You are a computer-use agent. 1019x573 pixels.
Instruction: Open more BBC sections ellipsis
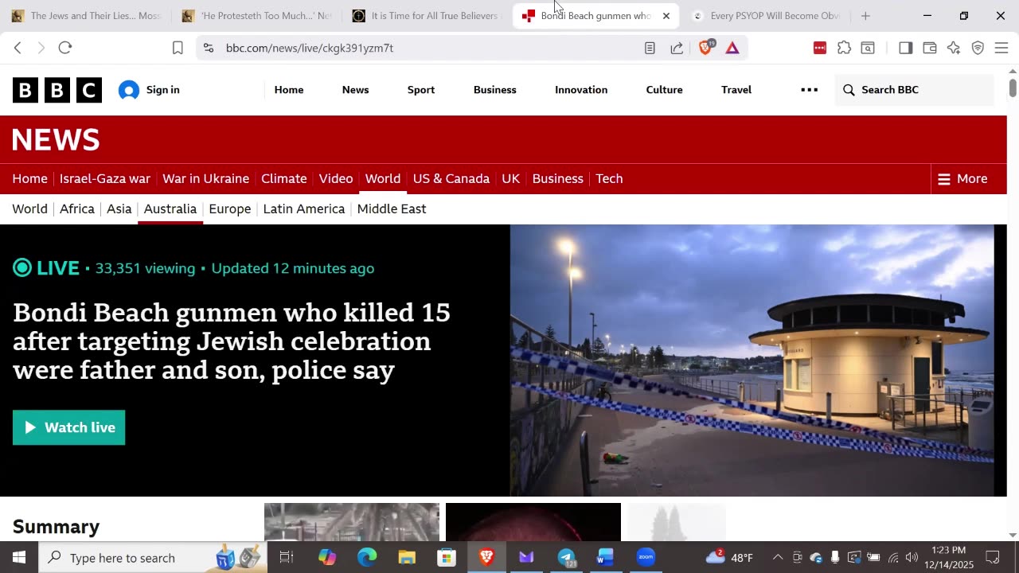point(809,90)
